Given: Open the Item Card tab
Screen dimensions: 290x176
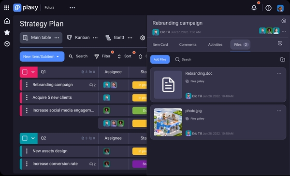Looking at the screenshot, I should click(x=160, y=45).
